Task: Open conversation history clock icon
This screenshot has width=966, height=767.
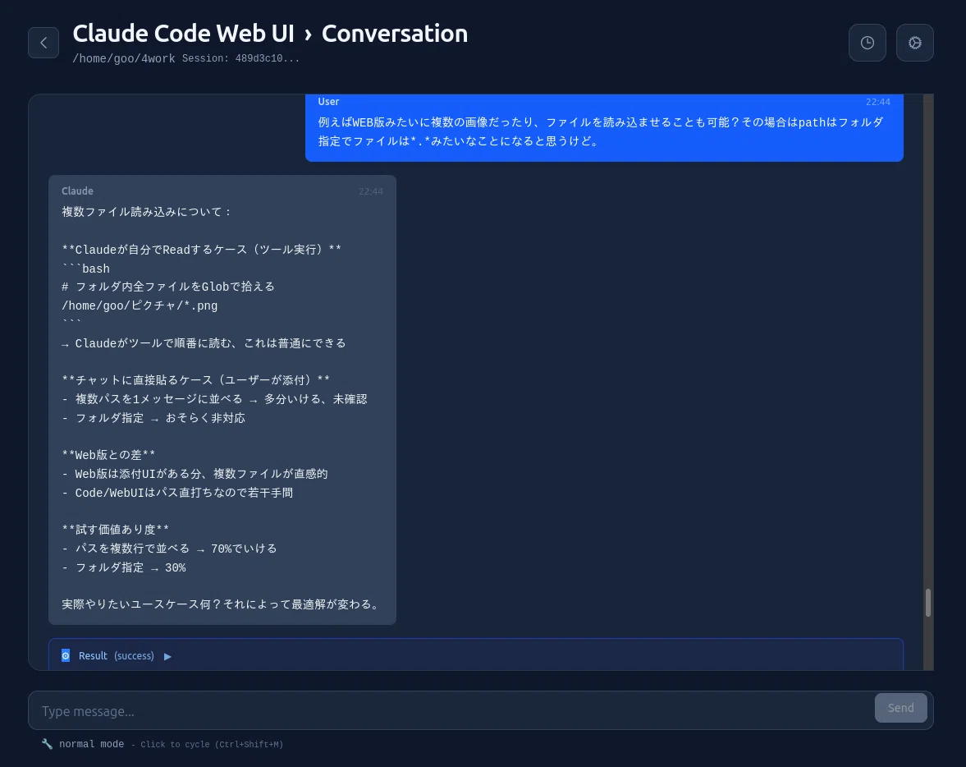Action: (x=867, y=43)
